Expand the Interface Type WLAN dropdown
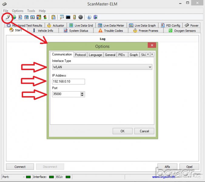This screenshot has height=182, width=205. (x=150, y=67)
